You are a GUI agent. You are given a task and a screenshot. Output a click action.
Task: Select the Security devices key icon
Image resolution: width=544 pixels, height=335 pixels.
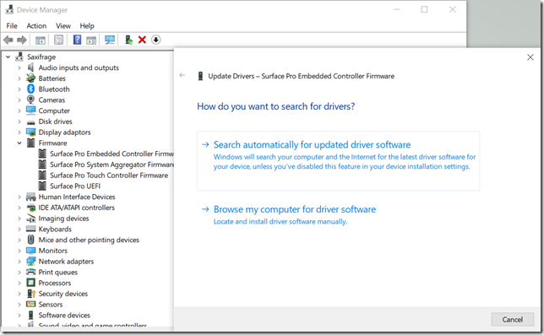click(31, 294)
